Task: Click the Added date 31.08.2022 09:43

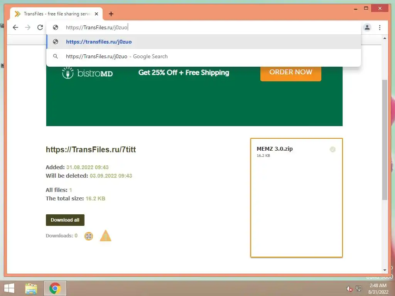Action: 87,167
